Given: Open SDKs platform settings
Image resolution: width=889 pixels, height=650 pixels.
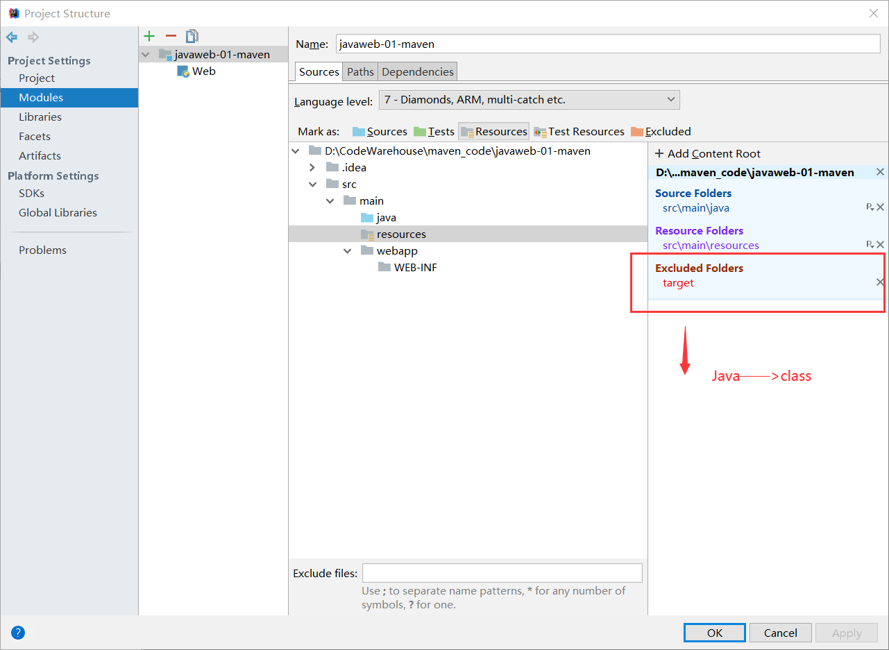Looking at the screenshot, I should [31, 194].
